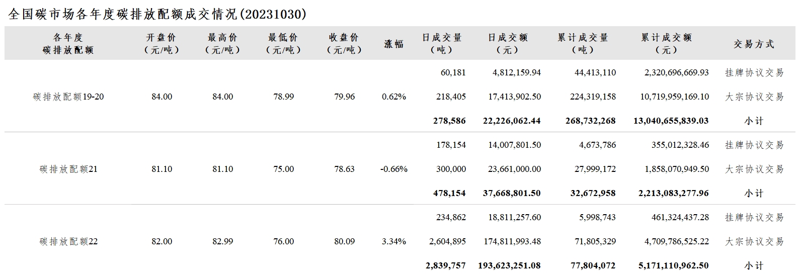800x278 pixels.
Task: Select the 碳排放配额19-20 row label
Action: [68, 97]
